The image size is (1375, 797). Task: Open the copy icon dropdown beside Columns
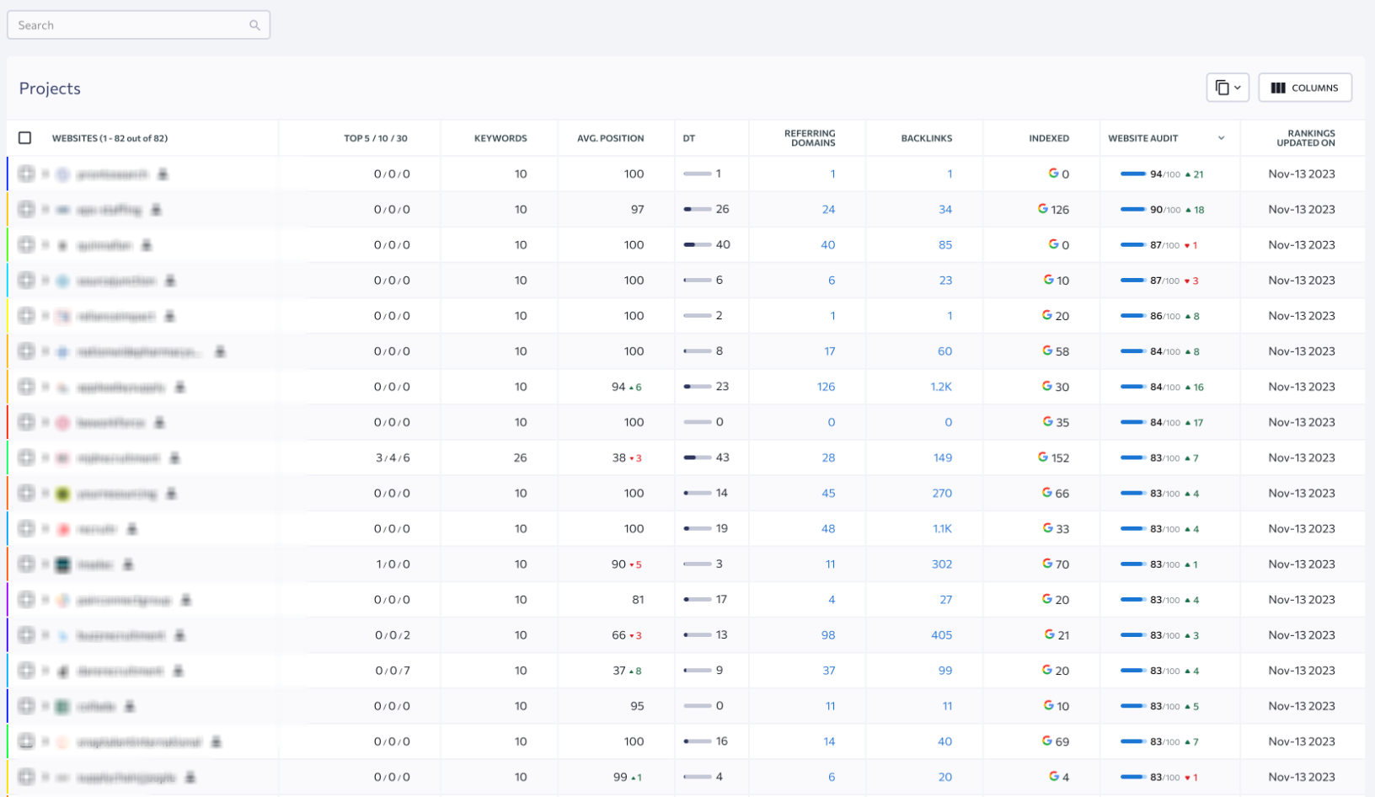click(1228, 88)
